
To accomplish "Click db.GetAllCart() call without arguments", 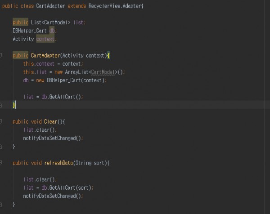I will [x=61, y=97].
